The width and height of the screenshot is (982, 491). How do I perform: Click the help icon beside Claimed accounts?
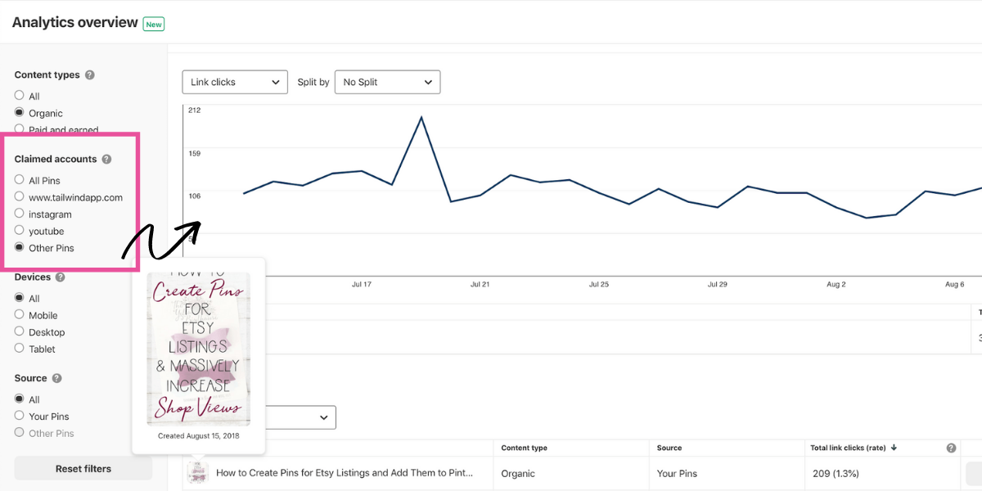click(x=106, y=160)
